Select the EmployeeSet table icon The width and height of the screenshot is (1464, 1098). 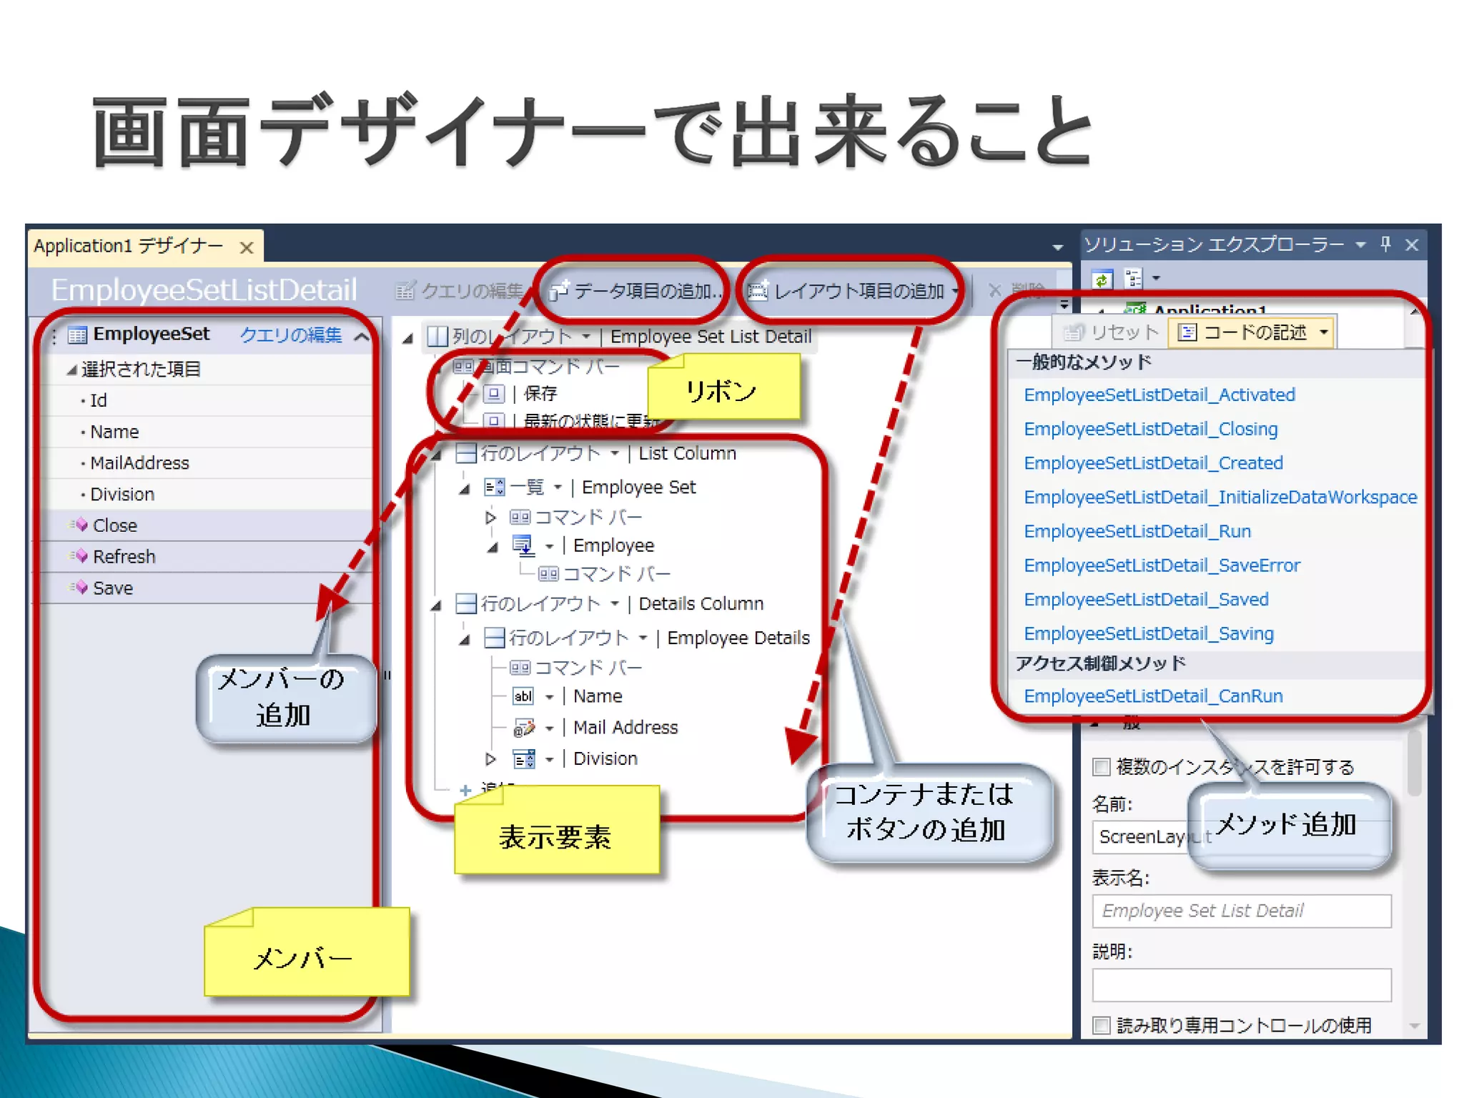click(x=77, y=335)
